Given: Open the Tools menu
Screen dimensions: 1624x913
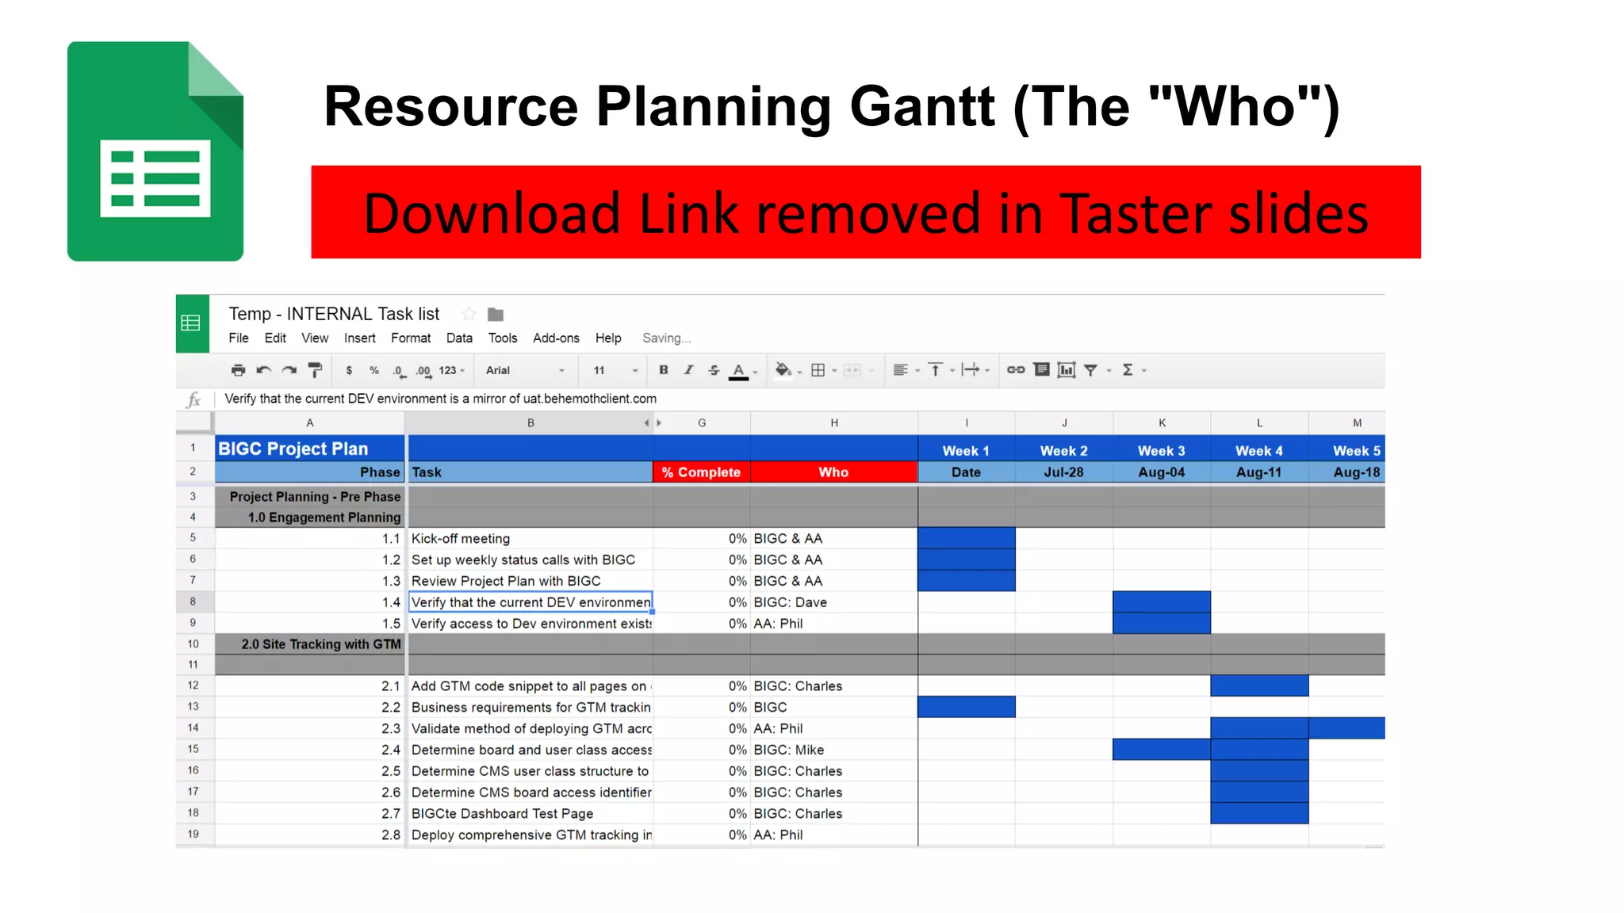Looking at the screenshot, I should pyautogui.click(x=503, y=338).
